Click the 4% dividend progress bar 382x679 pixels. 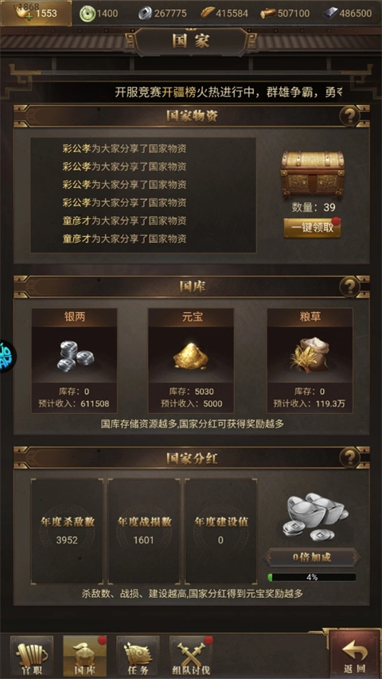[312, 577]
